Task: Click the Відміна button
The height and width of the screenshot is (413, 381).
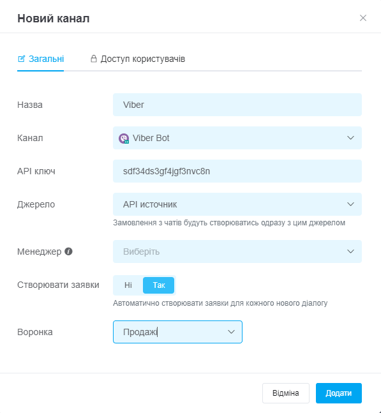Action: click(x=286, y=393)
